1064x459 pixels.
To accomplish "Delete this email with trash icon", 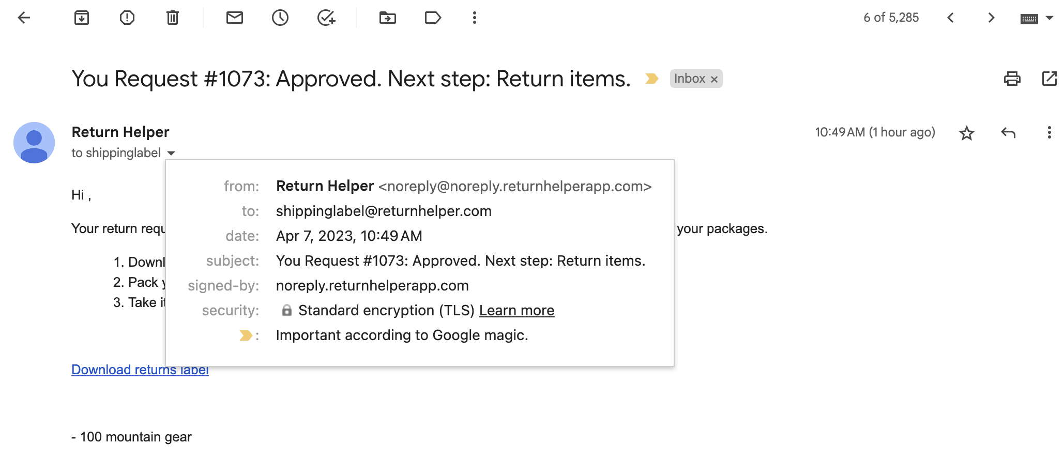I will tap(173, 18).
